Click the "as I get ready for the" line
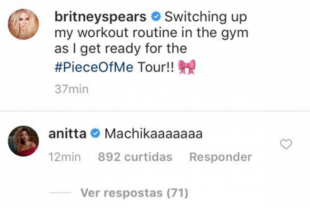 pos(120,49)
